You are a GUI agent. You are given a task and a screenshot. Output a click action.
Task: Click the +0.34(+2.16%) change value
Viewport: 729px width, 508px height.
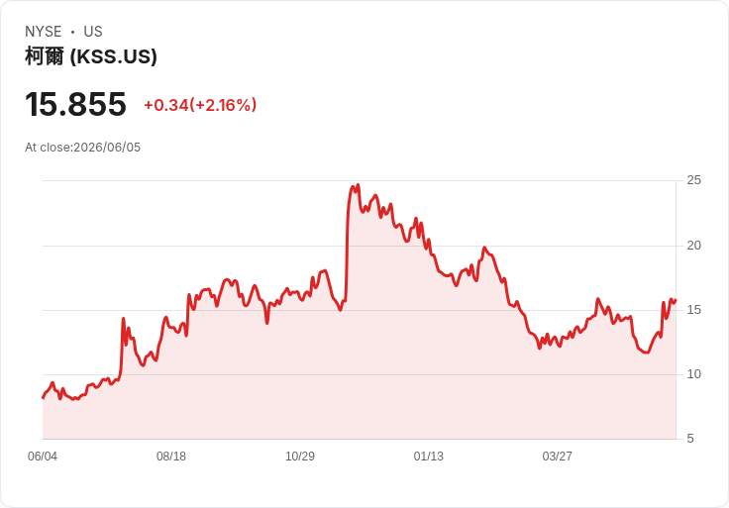pyautogui.click(x=200, y=105)
